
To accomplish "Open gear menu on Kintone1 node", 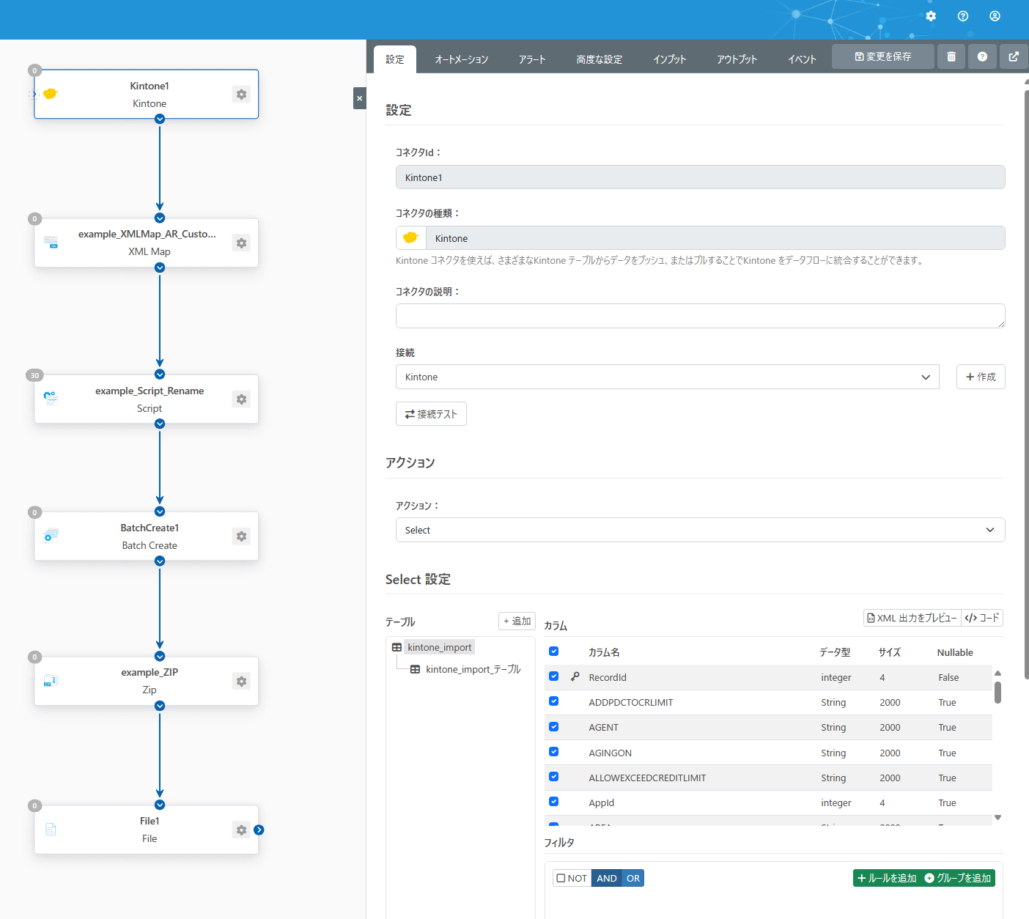I will click(241, 94).
